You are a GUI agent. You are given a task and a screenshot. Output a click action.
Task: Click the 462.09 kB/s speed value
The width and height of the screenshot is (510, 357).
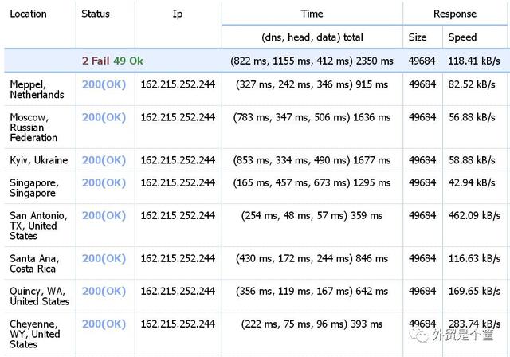(x=475, y=215)
